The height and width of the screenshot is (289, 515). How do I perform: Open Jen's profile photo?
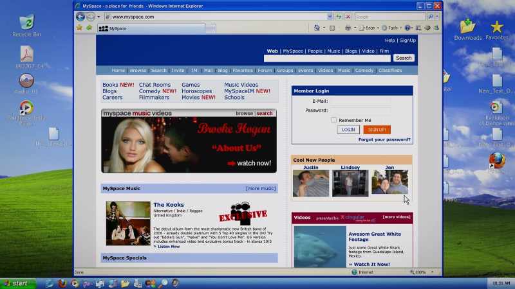390,182
